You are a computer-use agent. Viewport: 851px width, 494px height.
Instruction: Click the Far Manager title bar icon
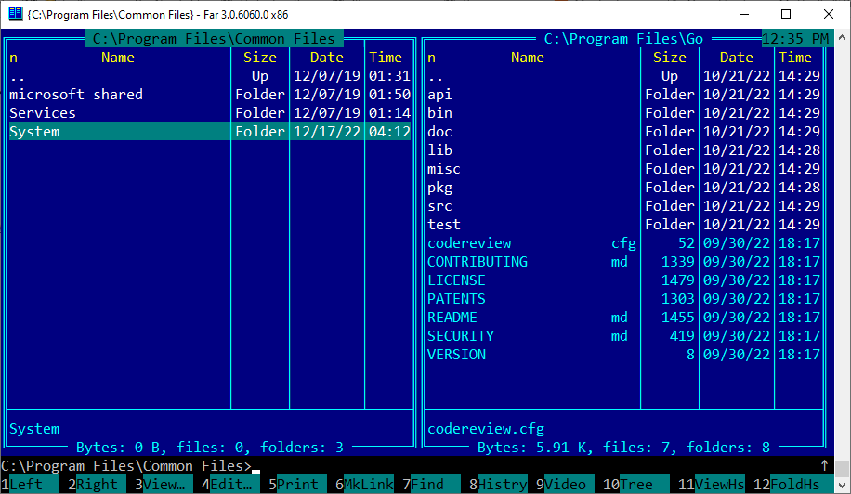point(15,14)
